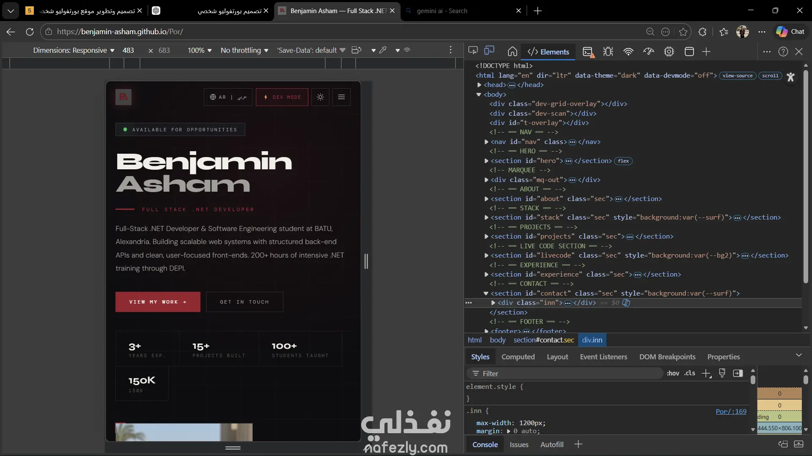Switch to the Event Listeners tab

point(604,357)
